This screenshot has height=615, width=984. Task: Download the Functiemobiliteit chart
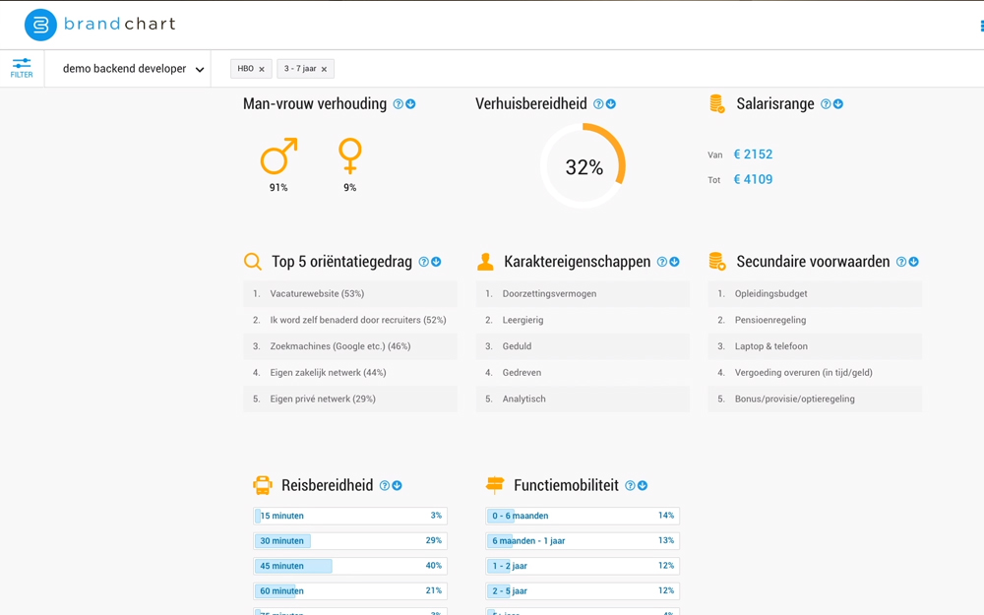(643, 486)
